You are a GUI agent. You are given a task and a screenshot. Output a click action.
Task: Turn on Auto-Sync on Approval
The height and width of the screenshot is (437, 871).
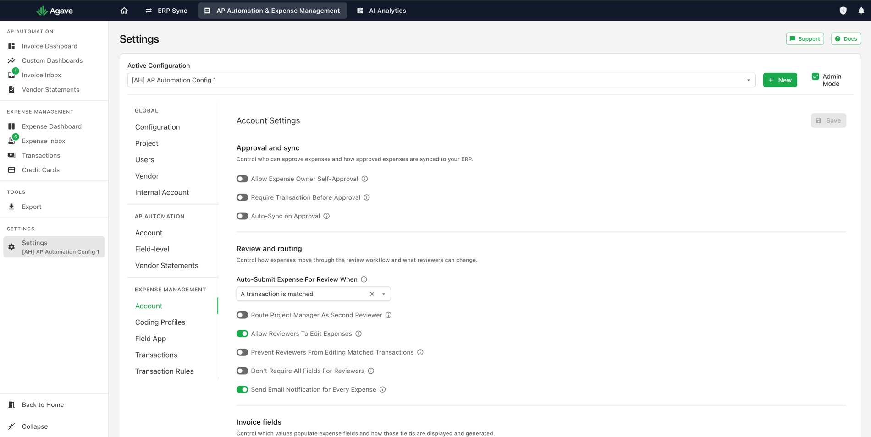pos(242,216)
